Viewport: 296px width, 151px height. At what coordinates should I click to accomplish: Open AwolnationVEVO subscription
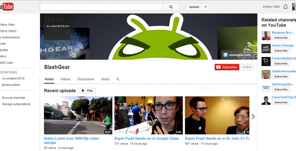click(13, 78)
